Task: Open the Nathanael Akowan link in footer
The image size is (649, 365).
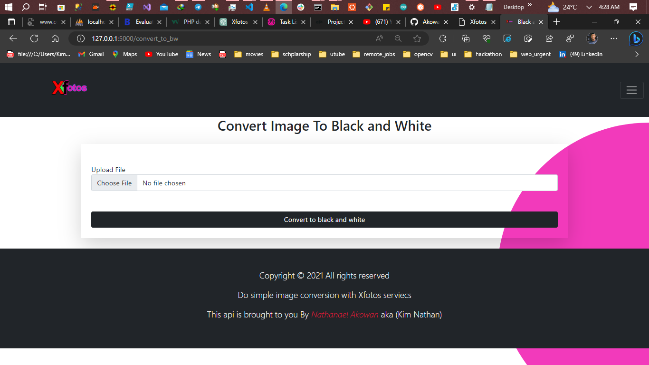Action: click(345, 315)
